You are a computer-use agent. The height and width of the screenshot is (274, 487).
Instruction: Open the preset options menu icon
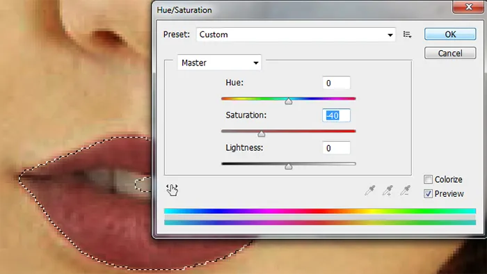point(407,35)
